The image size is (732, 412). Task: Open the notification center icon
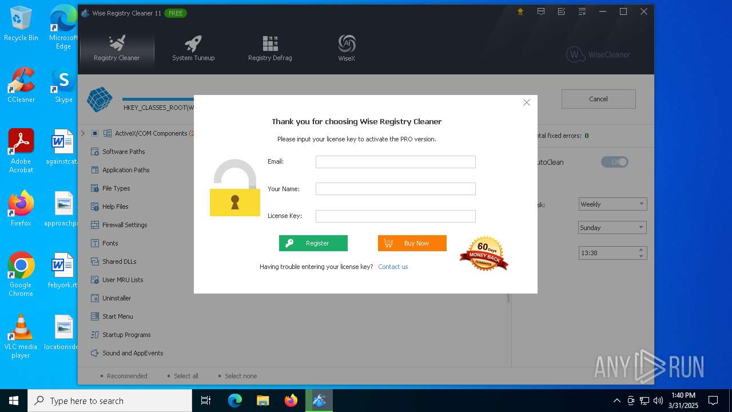713,401
